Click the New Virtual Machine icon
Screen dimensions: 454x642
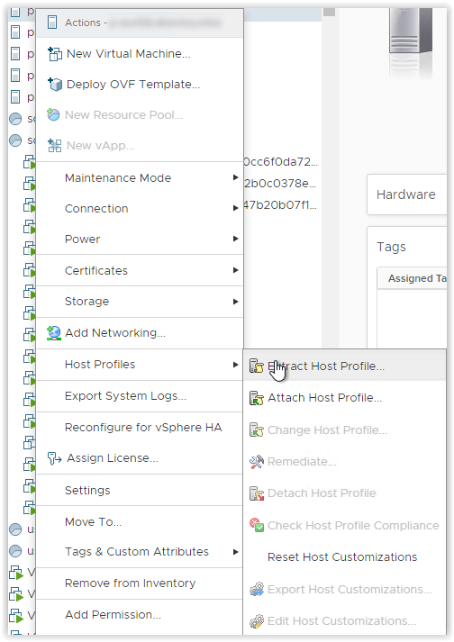(x=54, y=54)
